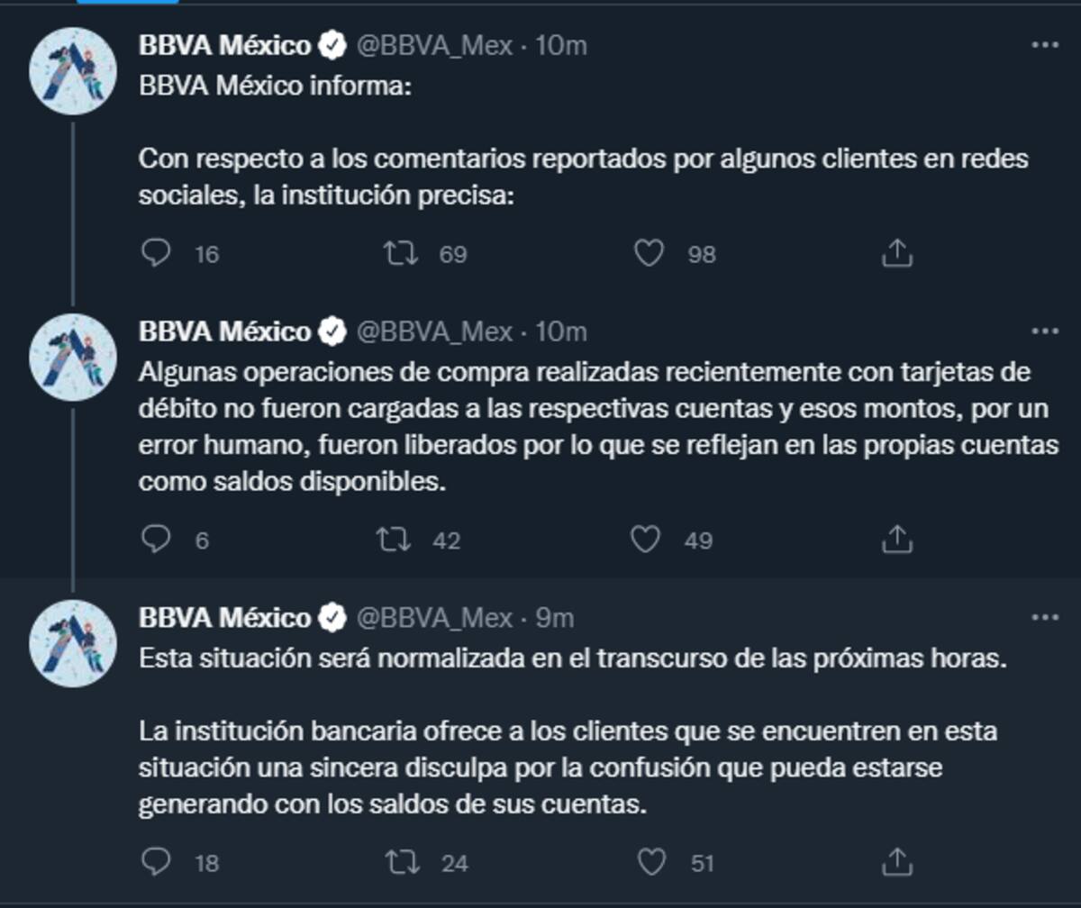
Task: Retweet the post with 69 retweets
Action: click(401, 253)
